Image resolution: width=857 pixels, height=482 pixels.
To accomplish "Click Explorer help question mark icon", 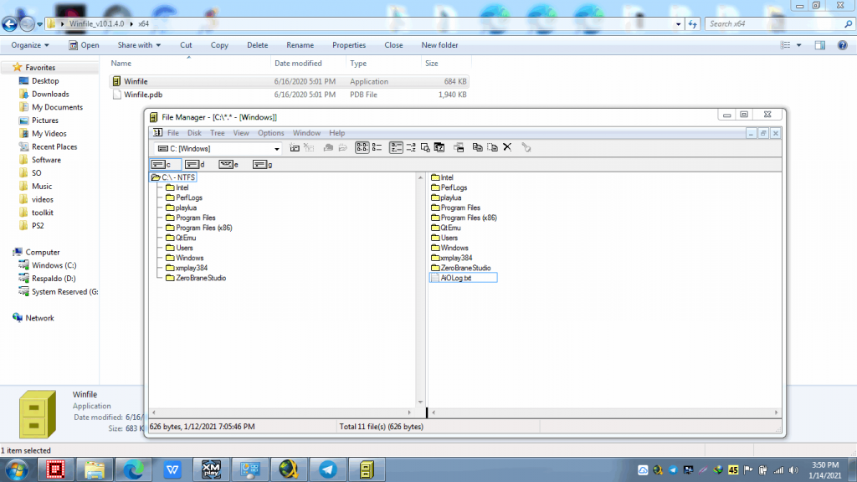I will pos(842,45).
